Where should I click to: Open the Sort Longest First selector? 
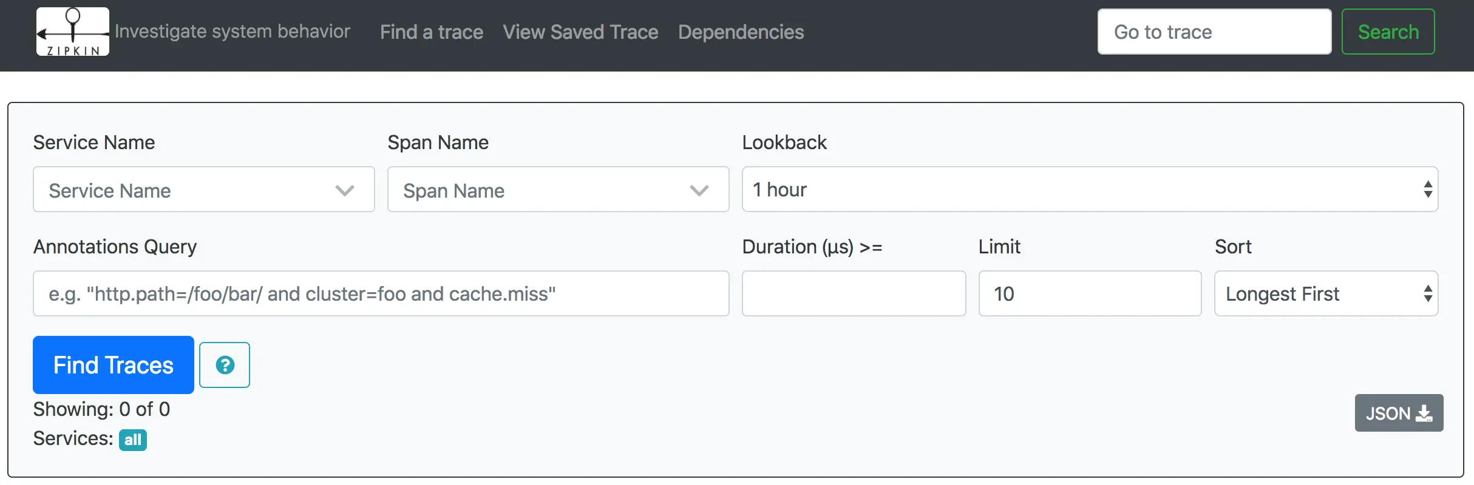(x=1326, y=293)
